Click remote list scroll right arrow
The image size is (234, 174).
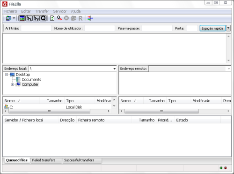228,111
